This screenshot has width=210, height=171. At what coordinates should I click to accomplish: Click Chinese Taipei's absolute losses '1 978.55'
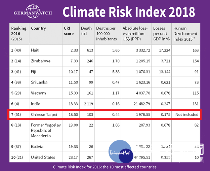pos(143,115)
